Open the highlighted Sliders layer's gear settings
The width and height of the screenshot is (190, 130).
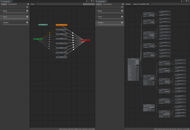click(x=122, y=23)
